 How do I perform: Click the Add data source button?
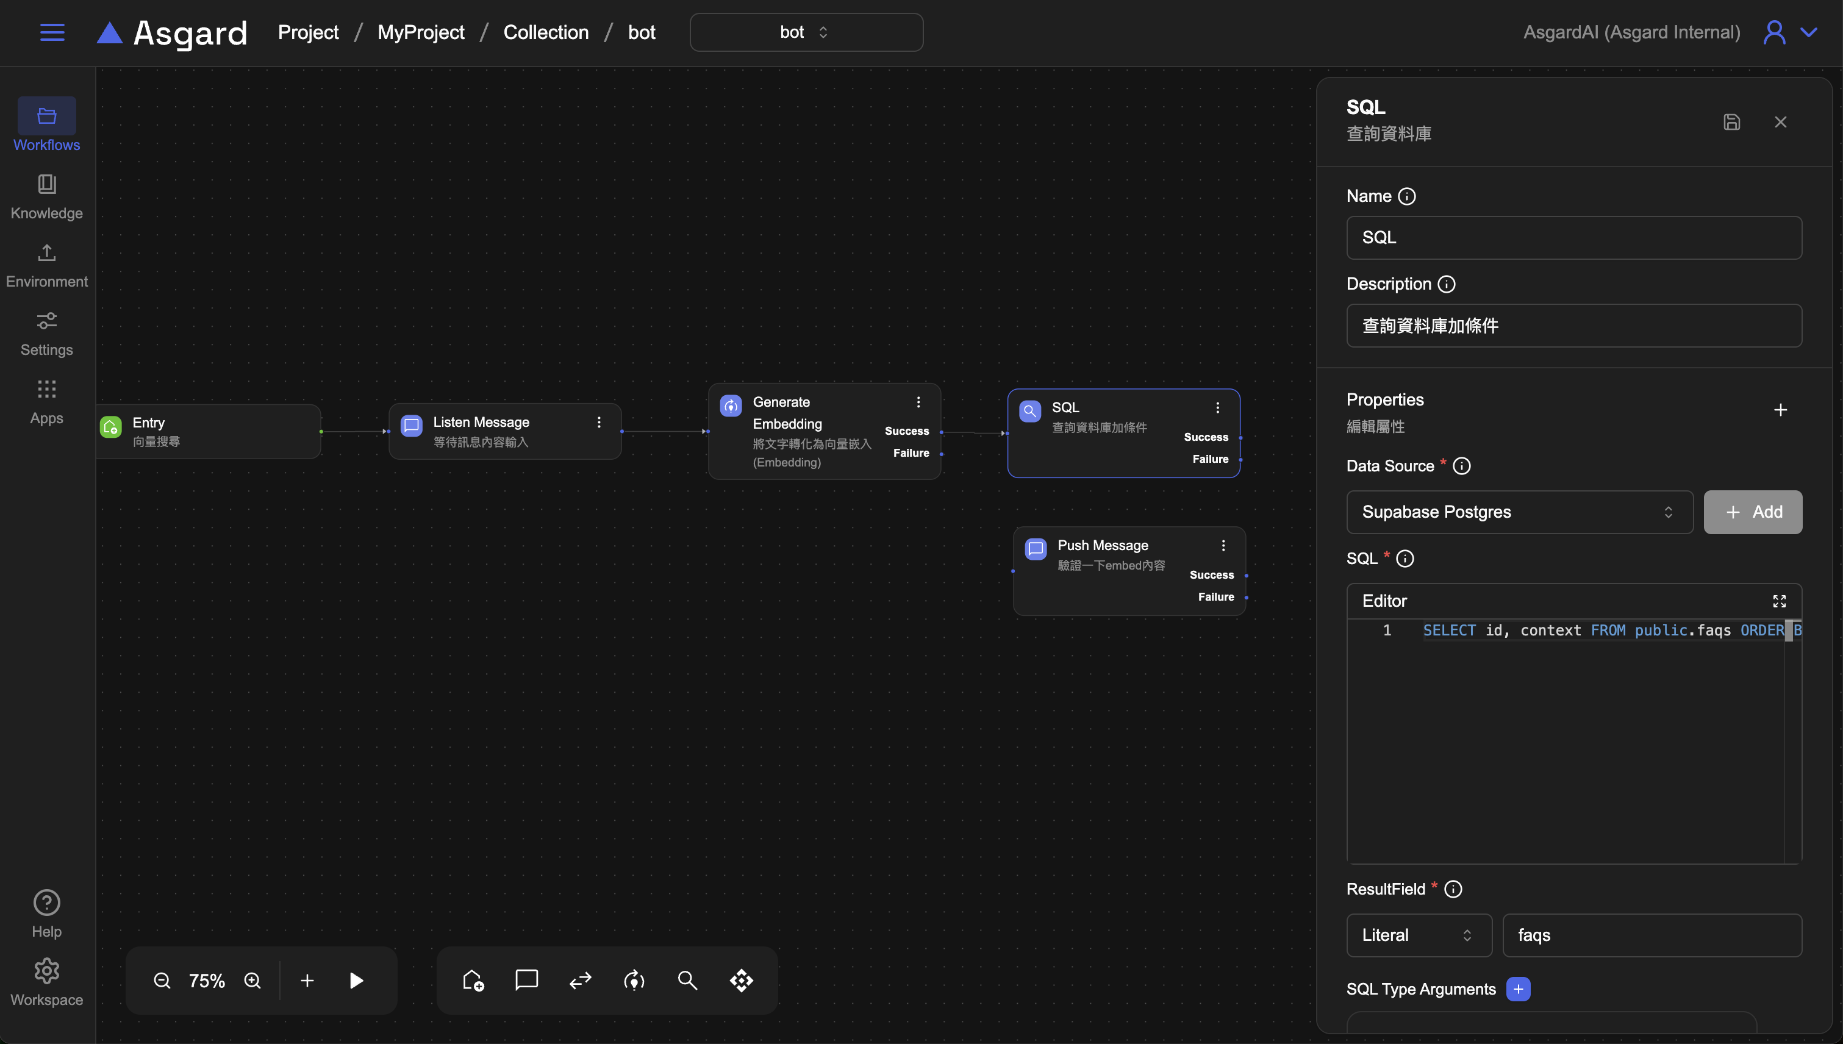tap(1752, 512)
